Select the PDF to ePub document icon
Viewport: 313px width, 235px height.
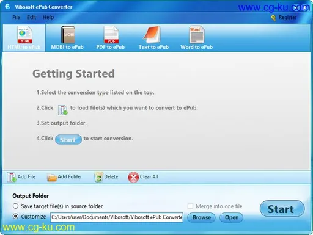point(111,35)
